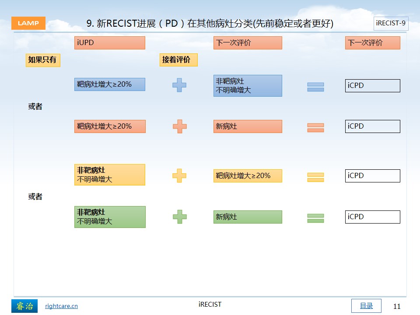The width and height of the screenshot is (420, 315).
Task: Click the yellow 接着评价 label
Action: point(178,60)
